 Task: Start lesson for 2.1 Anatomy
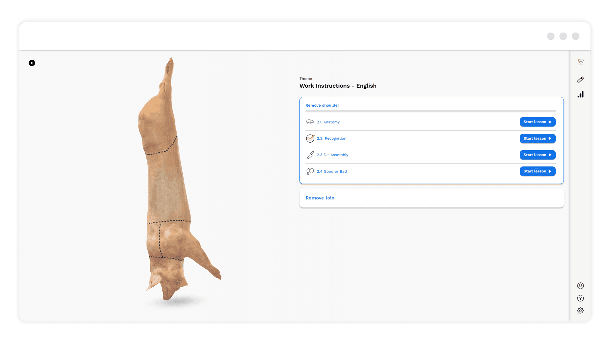coord(537,122)
